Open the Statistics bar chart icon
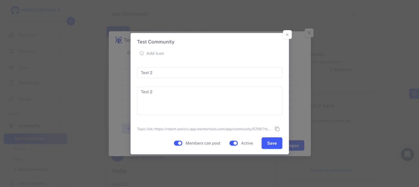Viewport: 419px width, 187px height. click(11, 35)
